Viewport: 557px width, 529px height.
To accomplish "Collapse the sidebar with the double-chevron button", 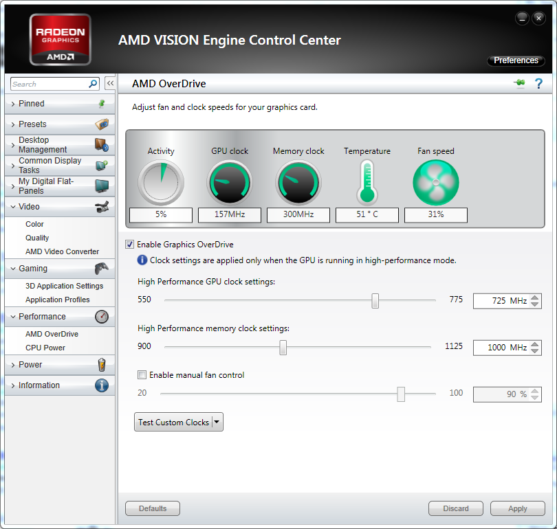I will tap(110, 84).
